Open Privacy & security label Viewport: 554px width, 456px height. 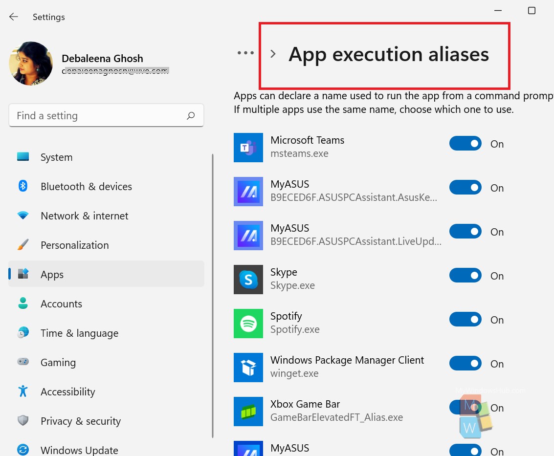(81, 421)
